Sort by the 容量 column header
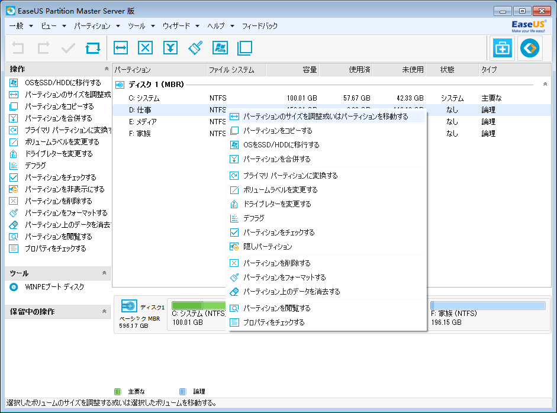This screenshot has width=557, height=413. tap(293, 70)
